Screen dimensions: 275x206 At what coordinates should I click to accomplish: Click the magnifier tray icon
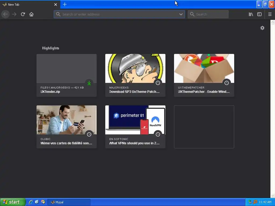(x=255, y=202)
